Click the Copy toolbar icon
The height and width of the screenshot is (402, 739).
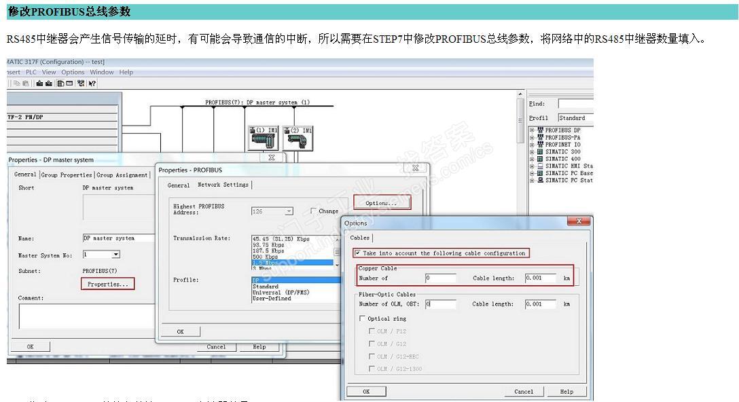click(x=17, y=84)
